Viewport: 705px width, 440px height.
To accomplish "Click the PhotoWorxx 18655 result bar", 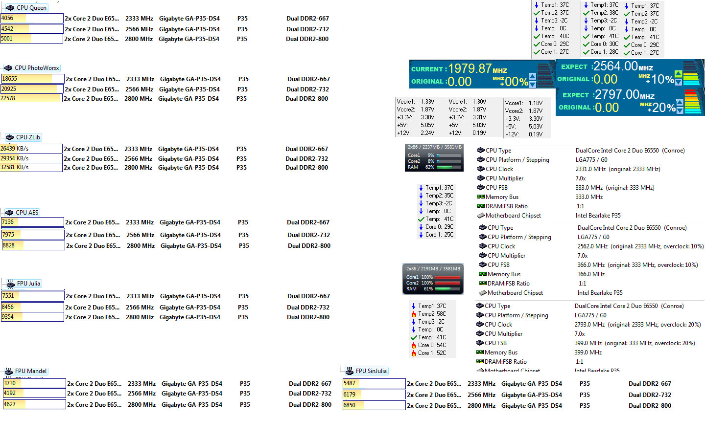I will [x=33, y=79].
